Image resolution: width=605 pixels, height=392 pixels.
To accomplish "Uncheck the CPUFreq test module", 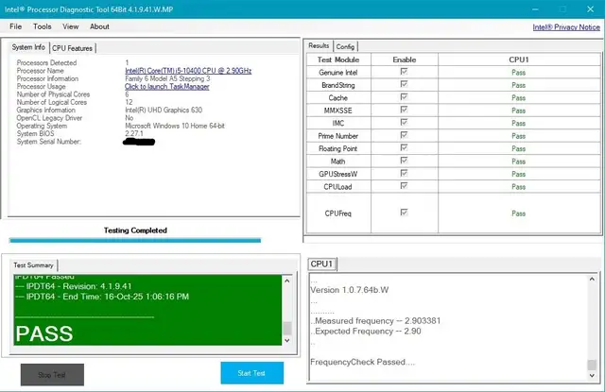I will coord(405,213).
